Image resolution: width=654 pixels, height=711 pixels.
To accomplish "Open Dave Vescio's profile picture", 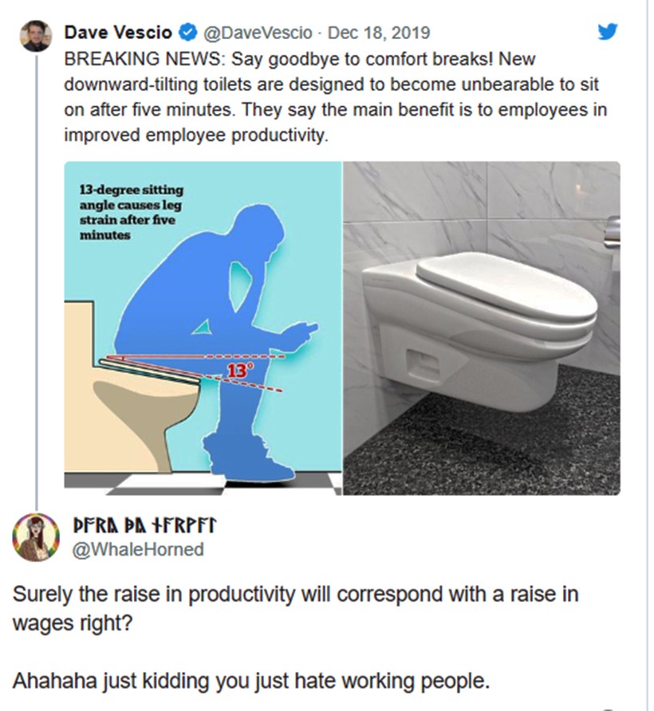I will [37, 36].
